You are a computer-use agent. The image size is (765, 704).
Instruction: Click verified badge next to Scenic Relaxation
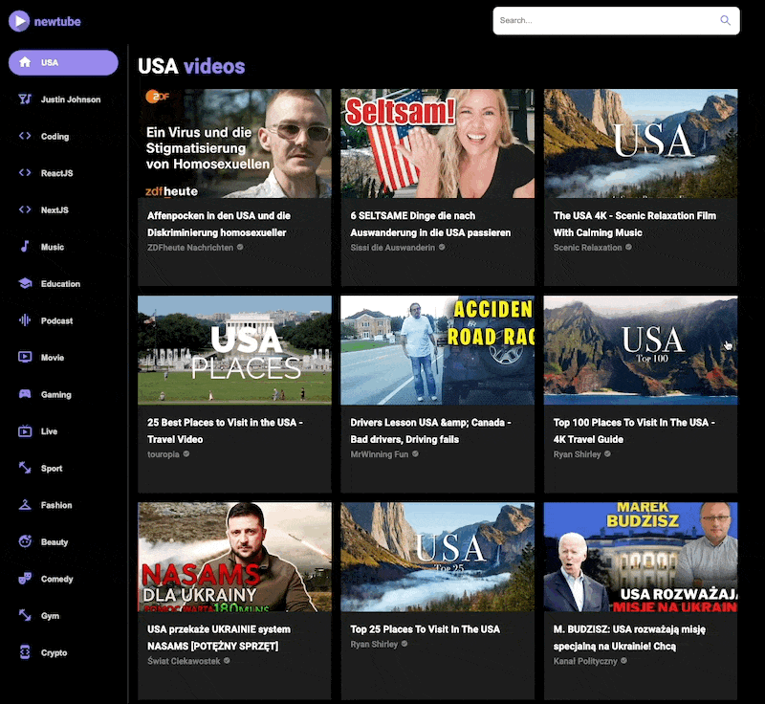628,248
